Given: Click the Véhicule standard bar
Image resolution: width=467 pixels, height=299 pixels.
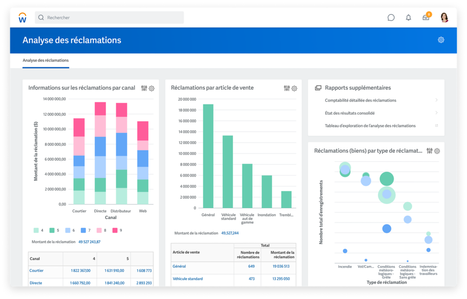Looking at the screenshot, I should (x=228, y=172).
